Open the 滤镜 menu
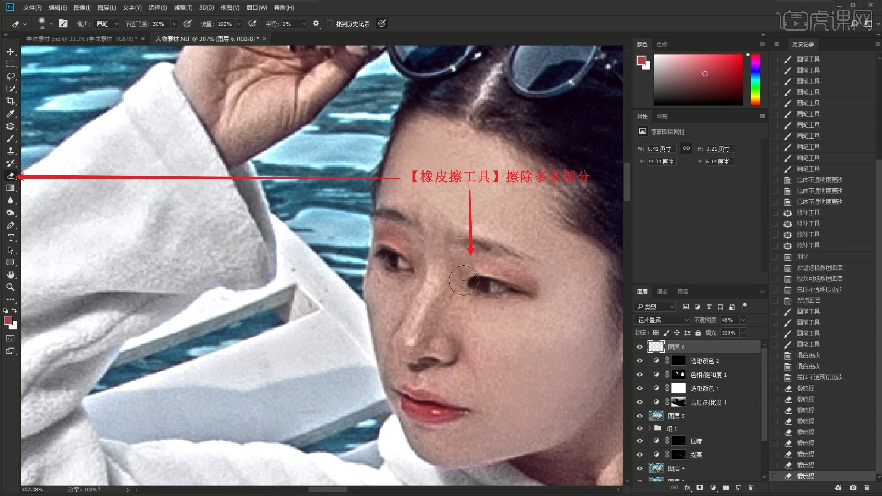882x496 pixels. (183, 7)
